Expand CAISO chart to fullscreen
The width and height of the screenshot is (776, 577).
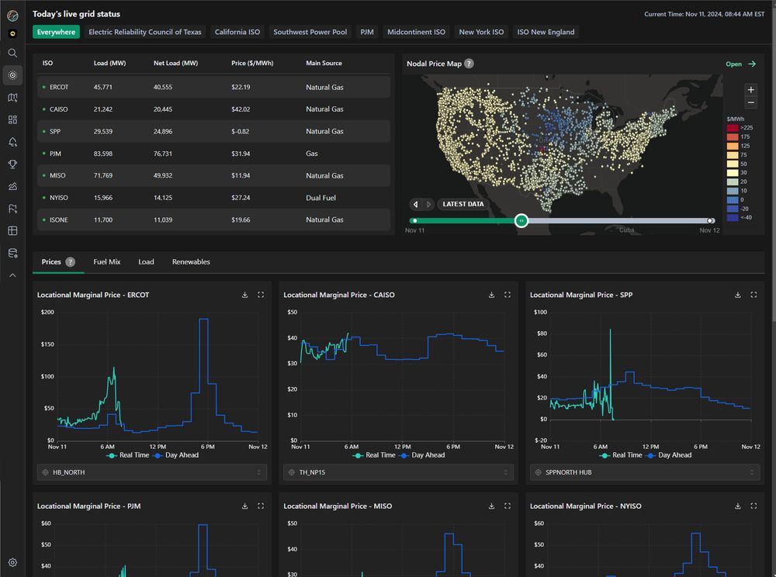[508, 295]
